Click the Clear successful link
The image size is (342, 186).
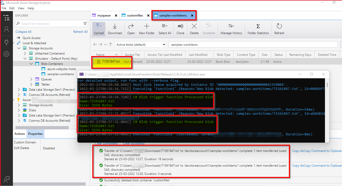point(134,143)
